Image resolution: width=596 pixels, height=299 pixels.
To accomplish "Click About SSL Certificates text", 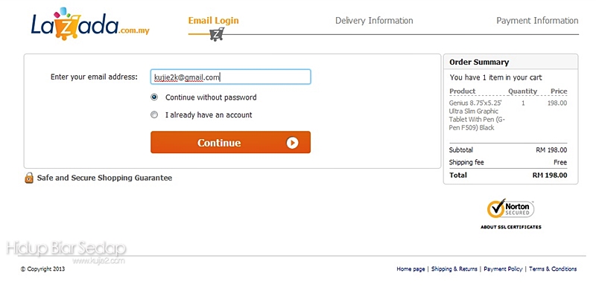I will pyautogui.click(x=510, y=227).
